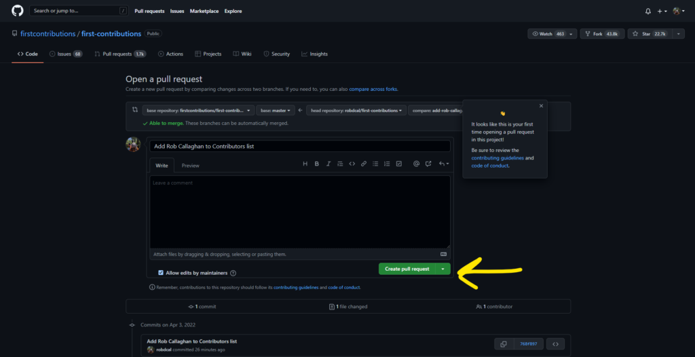This screenshot has width=695, height=357.
Task: Click the robdcal committer name
Action: click(x=164, y=350)
